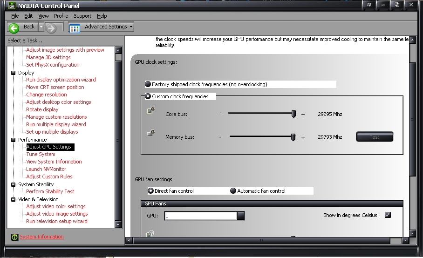Image resolution: width=423 pixels, height=258 pixels.
Task: Collapse the Display tree section
Action: 14,73
